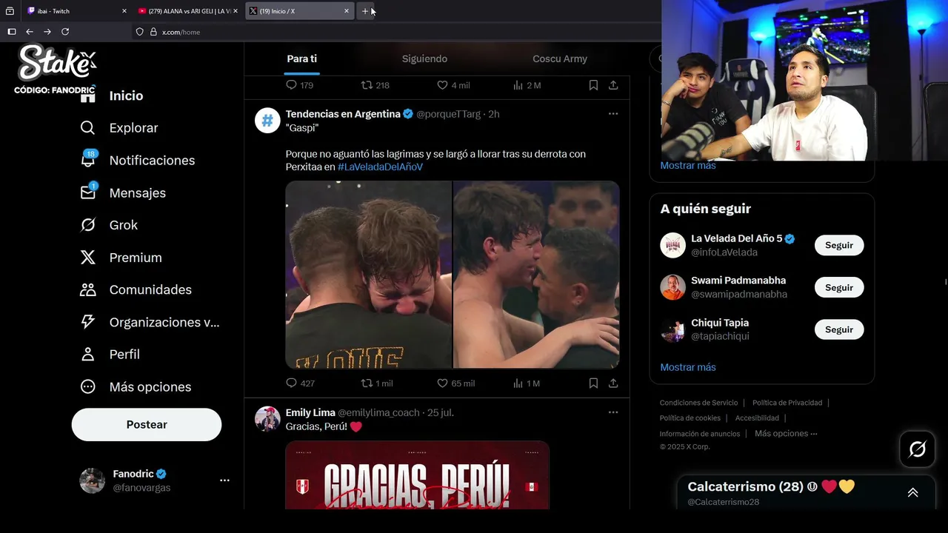
Task: Follow Swami Padmanabha
Action: click(839, 287)
